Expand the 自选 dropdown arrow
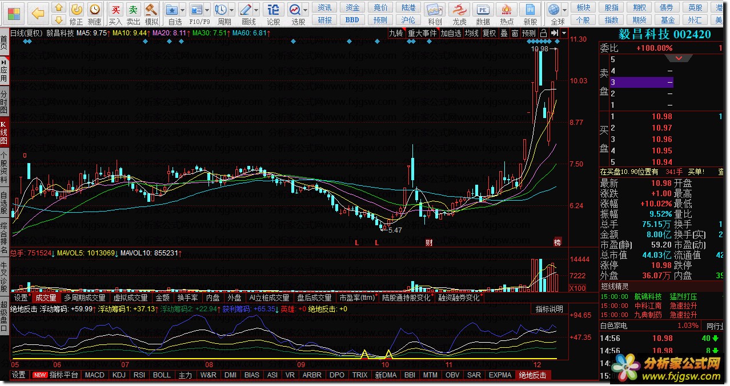The height and width of the screenshot is (386, 730). (183, 10)
